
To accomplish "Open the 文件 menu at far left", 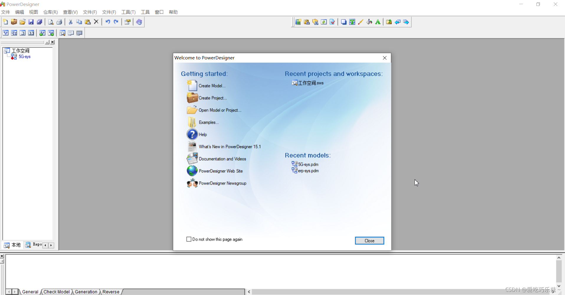I will click(6, 12).
